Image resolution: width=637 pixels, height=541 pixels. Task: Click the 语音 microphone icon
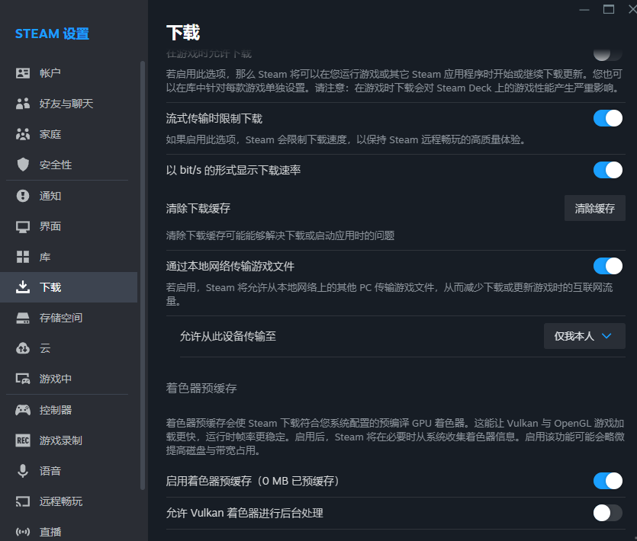(x=23, y=471)
